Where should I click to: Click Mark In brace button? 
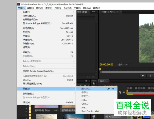[x=151, y=76]
